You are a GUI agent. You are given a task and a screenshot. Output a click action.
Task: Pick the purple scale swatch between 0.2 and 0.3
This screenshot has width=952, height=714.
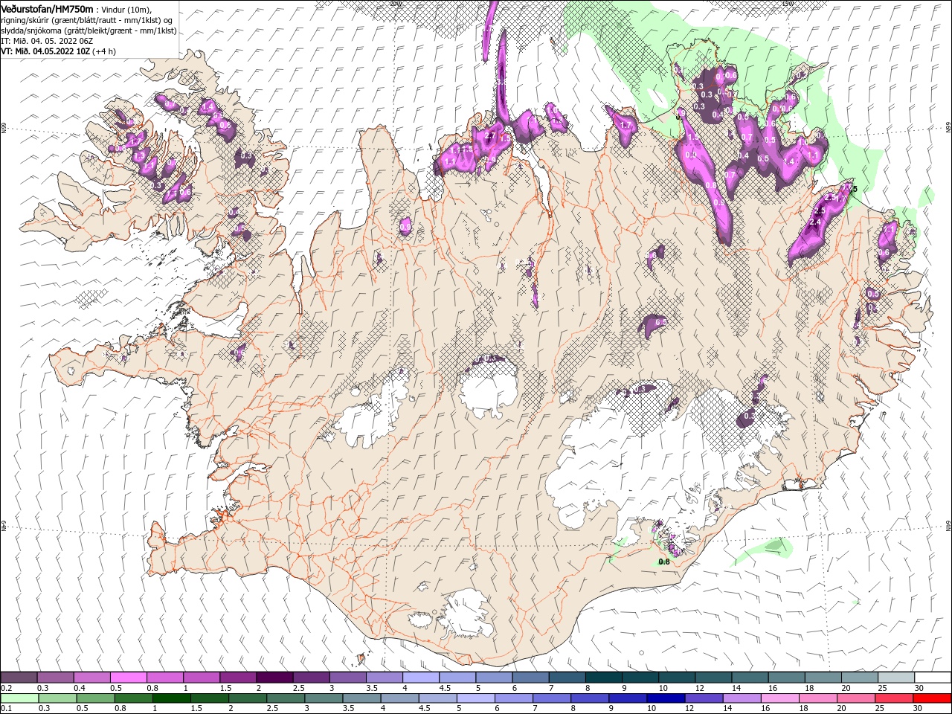pos(19,678)
